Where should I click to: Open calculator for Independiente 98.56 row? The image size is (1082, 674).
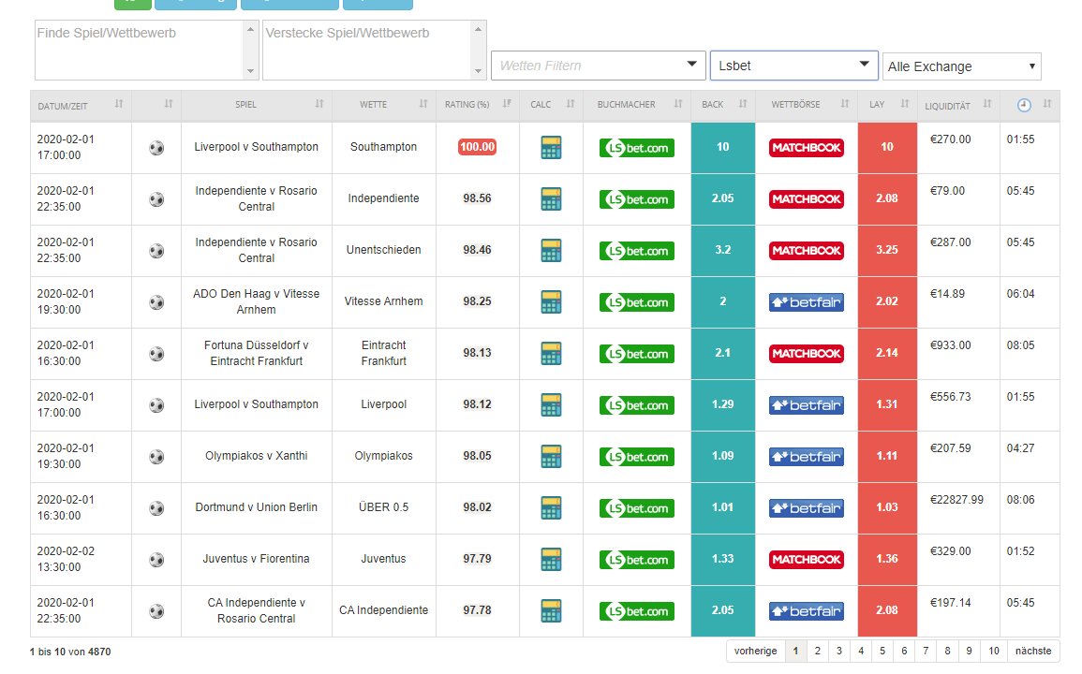551,198
